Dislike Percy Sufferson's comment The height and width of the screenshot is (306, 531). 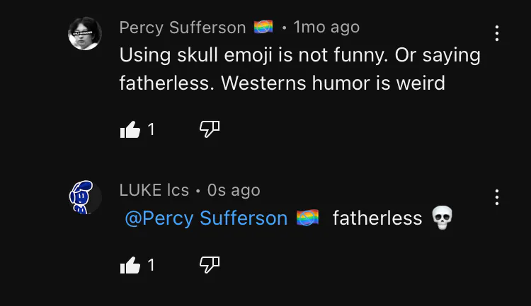click(210, 129)
